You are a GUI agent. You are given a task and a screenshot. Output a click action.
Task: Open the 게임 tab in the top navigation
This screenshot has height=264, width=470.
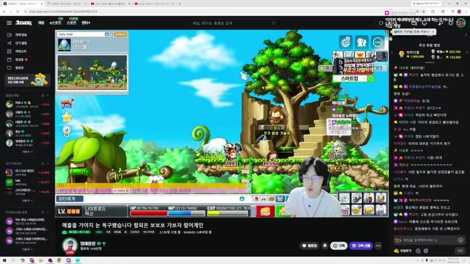click(41, 23)
